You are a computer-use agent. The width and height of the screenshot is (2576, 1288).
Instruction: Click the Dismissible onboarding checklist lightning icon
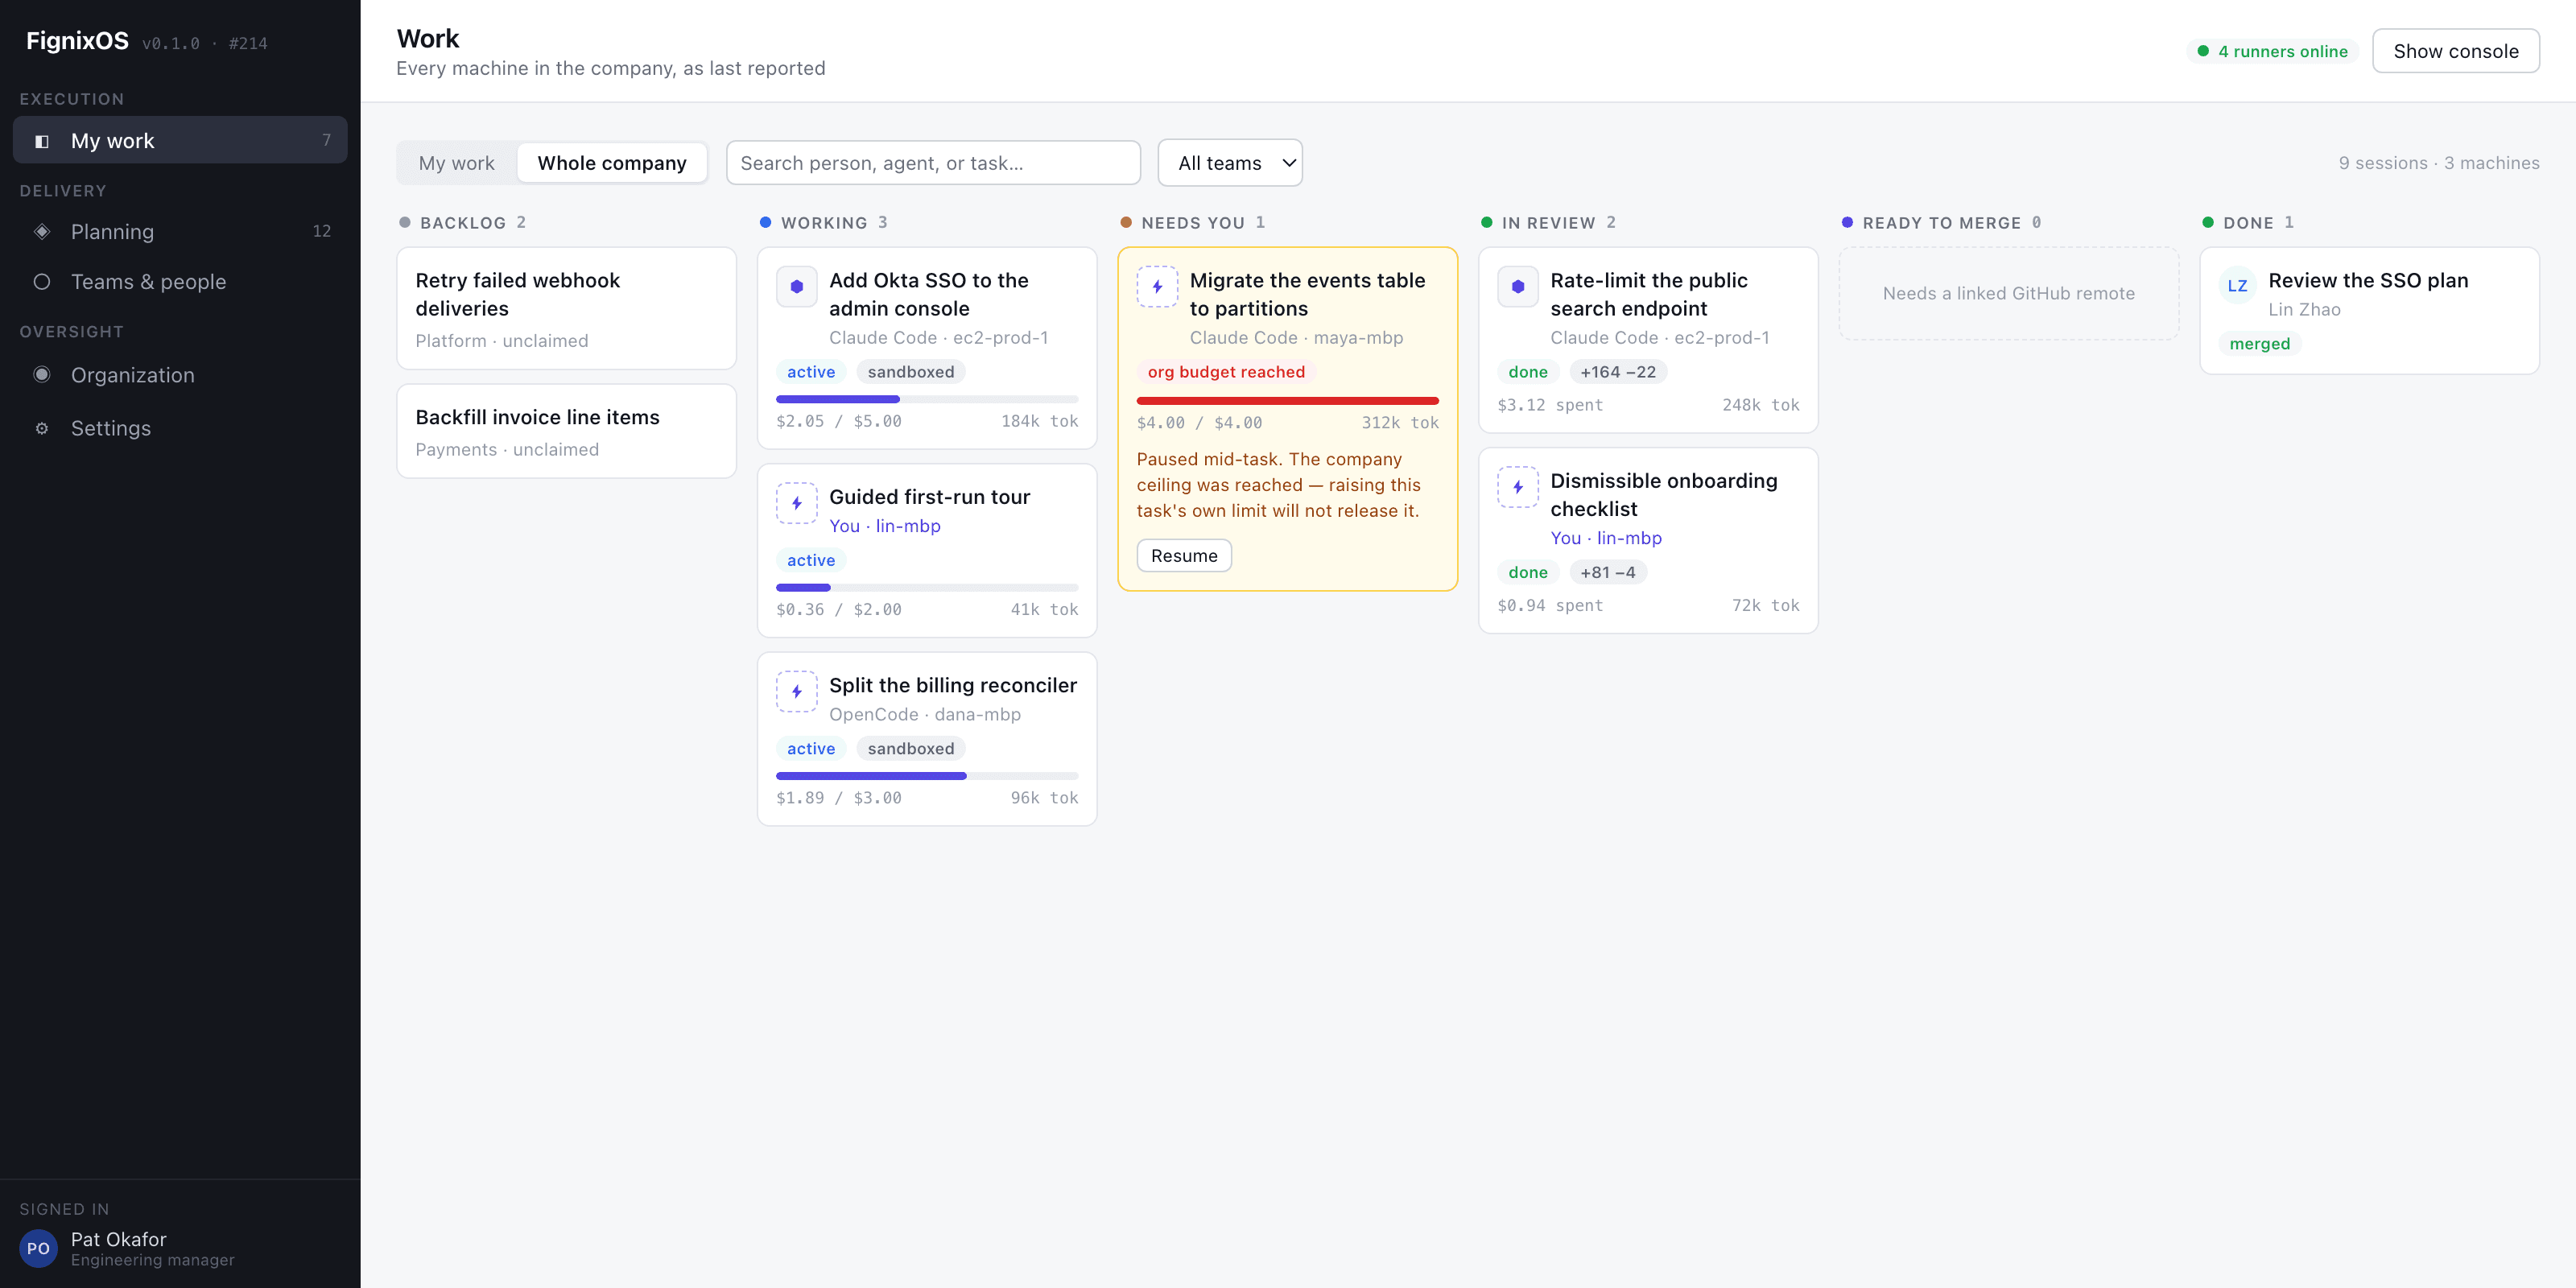coord(1518,487)
